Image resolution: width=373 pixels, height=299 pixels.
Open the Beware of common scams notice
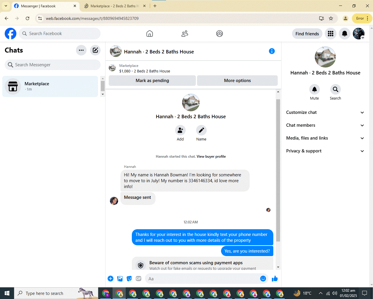point(203,263)
